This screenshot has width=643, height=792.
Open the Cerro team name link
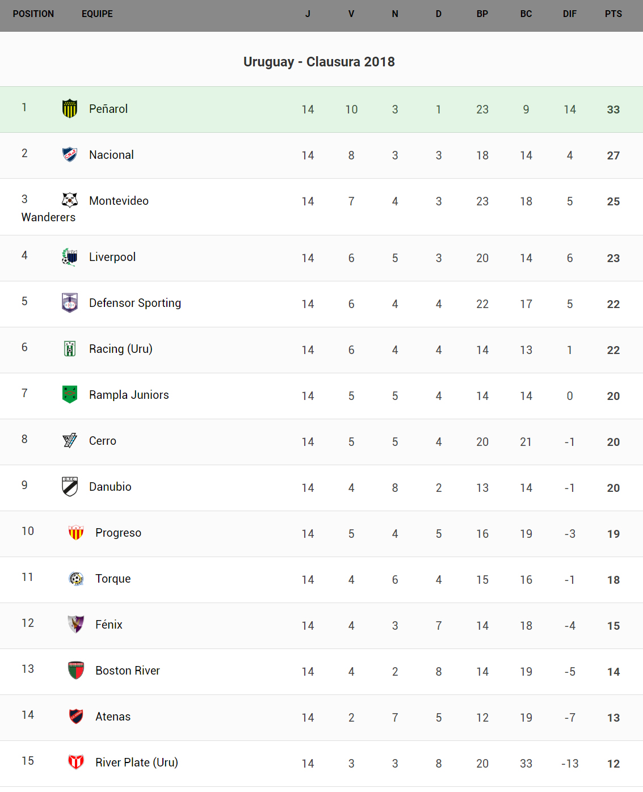click(x=103, y=441)
